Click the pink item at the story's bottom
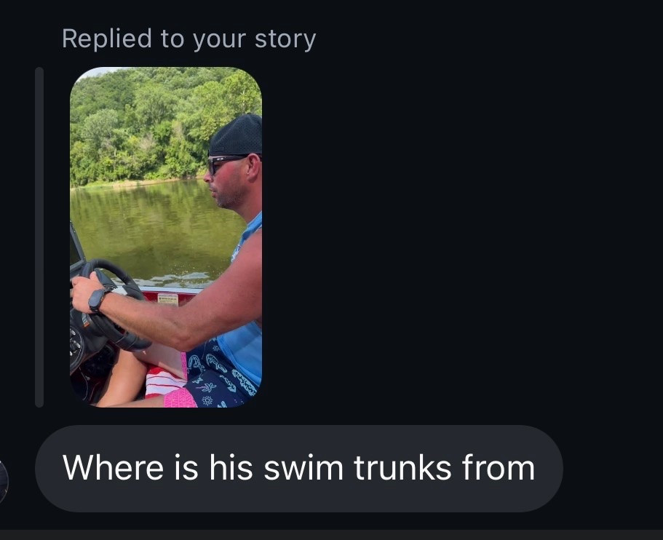 coord(180,397)
